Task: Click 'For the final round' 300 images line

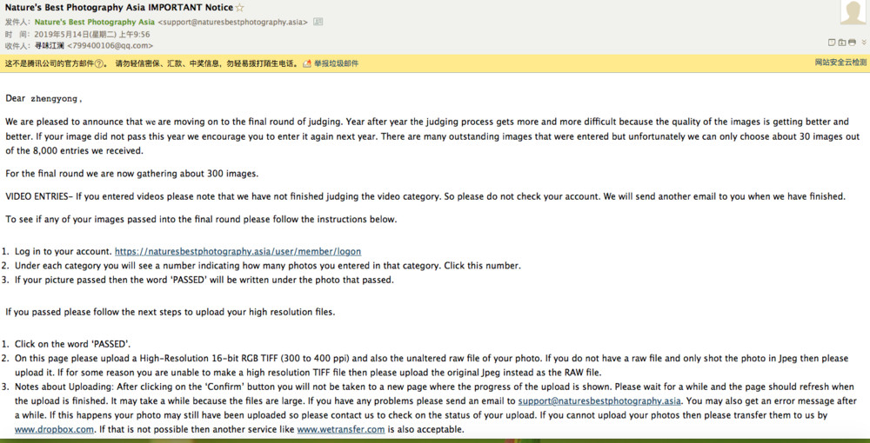Action: pos(132,174)
